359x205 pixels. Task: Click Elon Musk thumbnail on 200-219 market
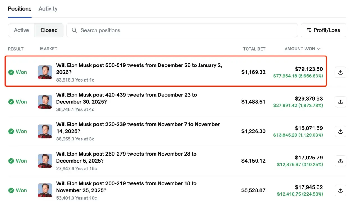pyautogui.click(x=45, y=190)
